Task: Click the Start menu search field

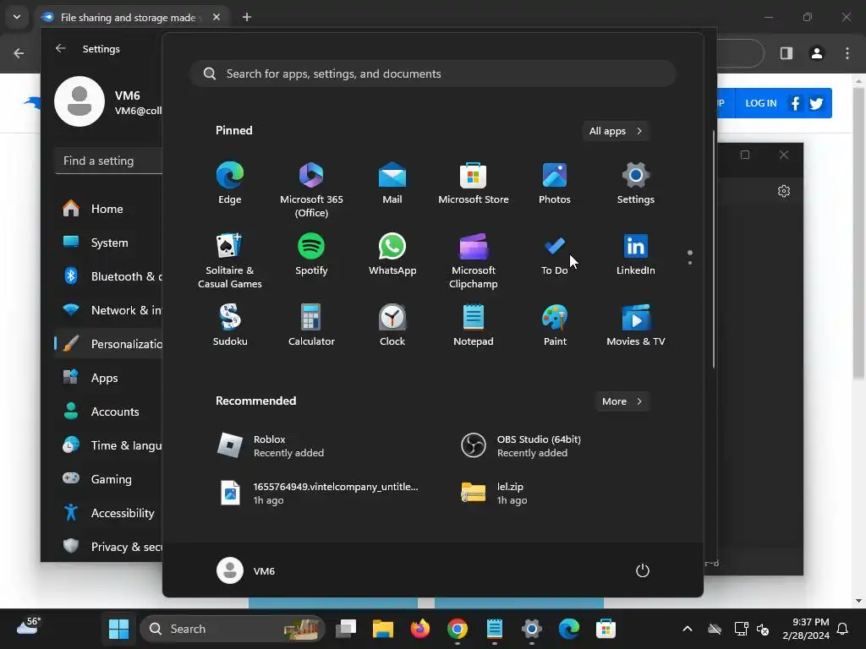Action: click(x=433, y=74)
